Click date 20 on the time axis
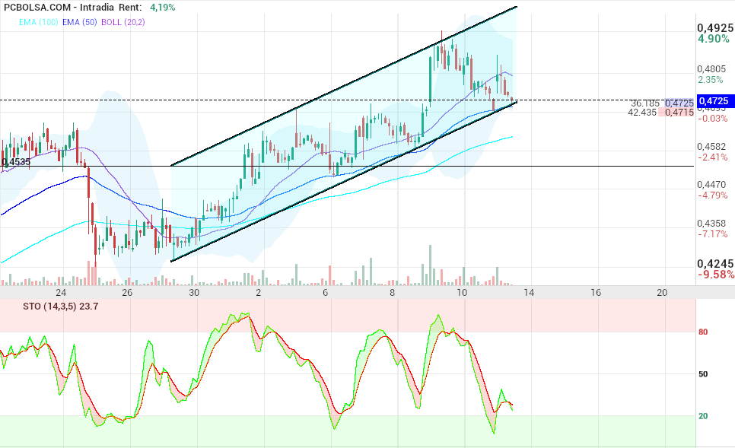735x448 pixels. pyautogui.click(x=661, y=293)
